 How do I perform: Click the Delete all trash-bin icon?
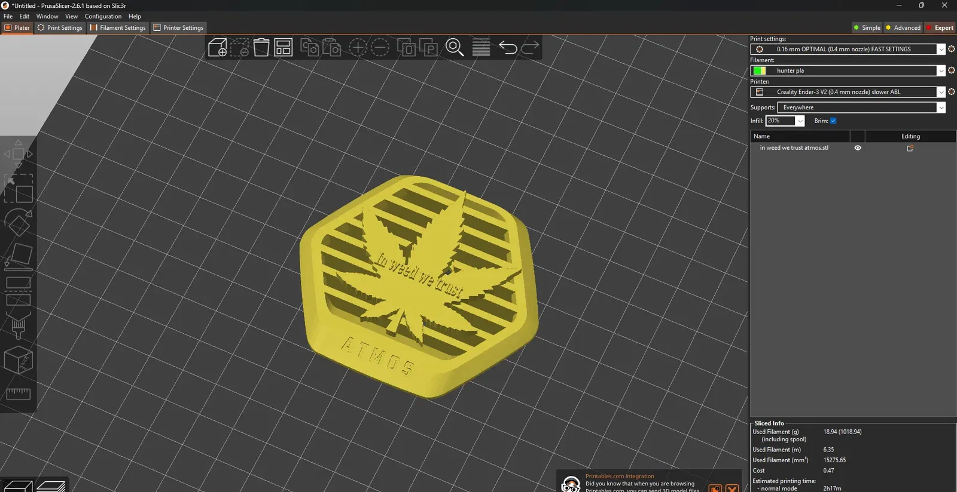[x=261, y=47]
